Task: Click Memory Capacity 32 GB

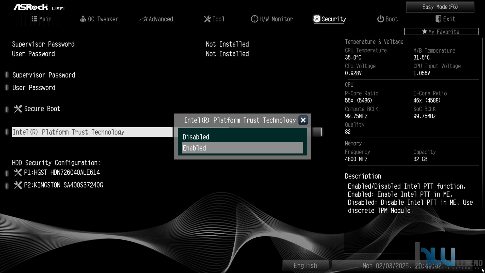Action: click(x=420, y=159)
